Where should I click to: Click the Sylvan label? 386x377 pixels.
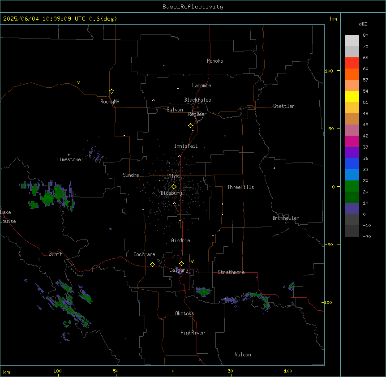pos(175,110)
